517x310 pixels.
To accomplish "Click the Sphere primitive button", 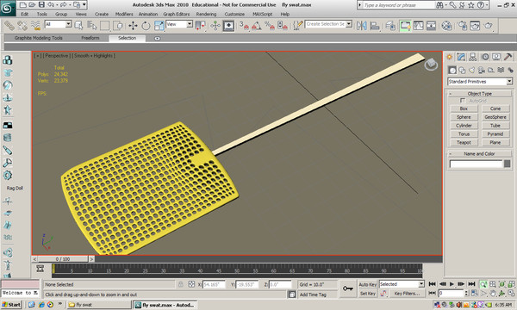I will click(x=464, y=117).
